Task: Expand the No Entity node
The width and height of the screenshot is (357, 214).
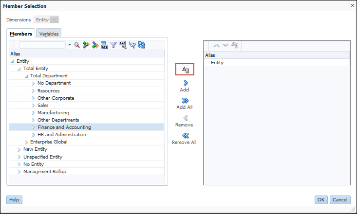Action: (19, 164)
